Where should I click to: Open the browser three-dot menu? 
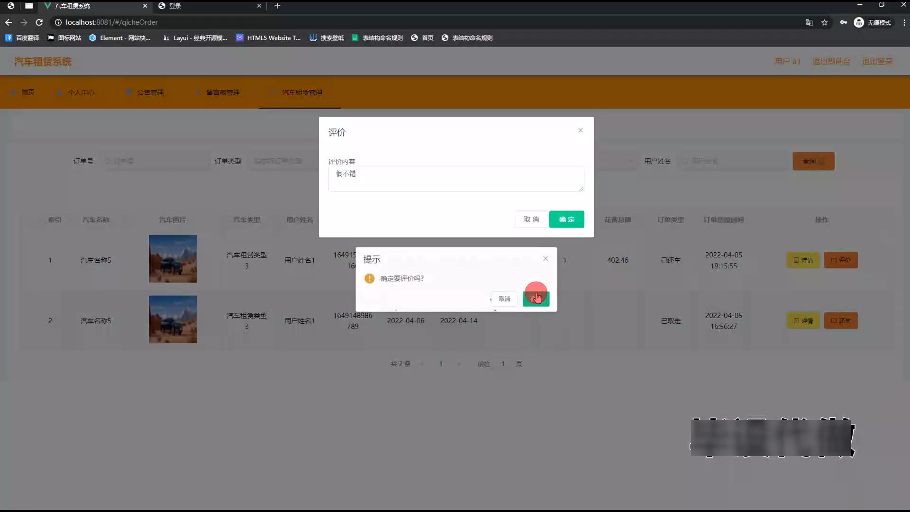[x=904, y=22]
